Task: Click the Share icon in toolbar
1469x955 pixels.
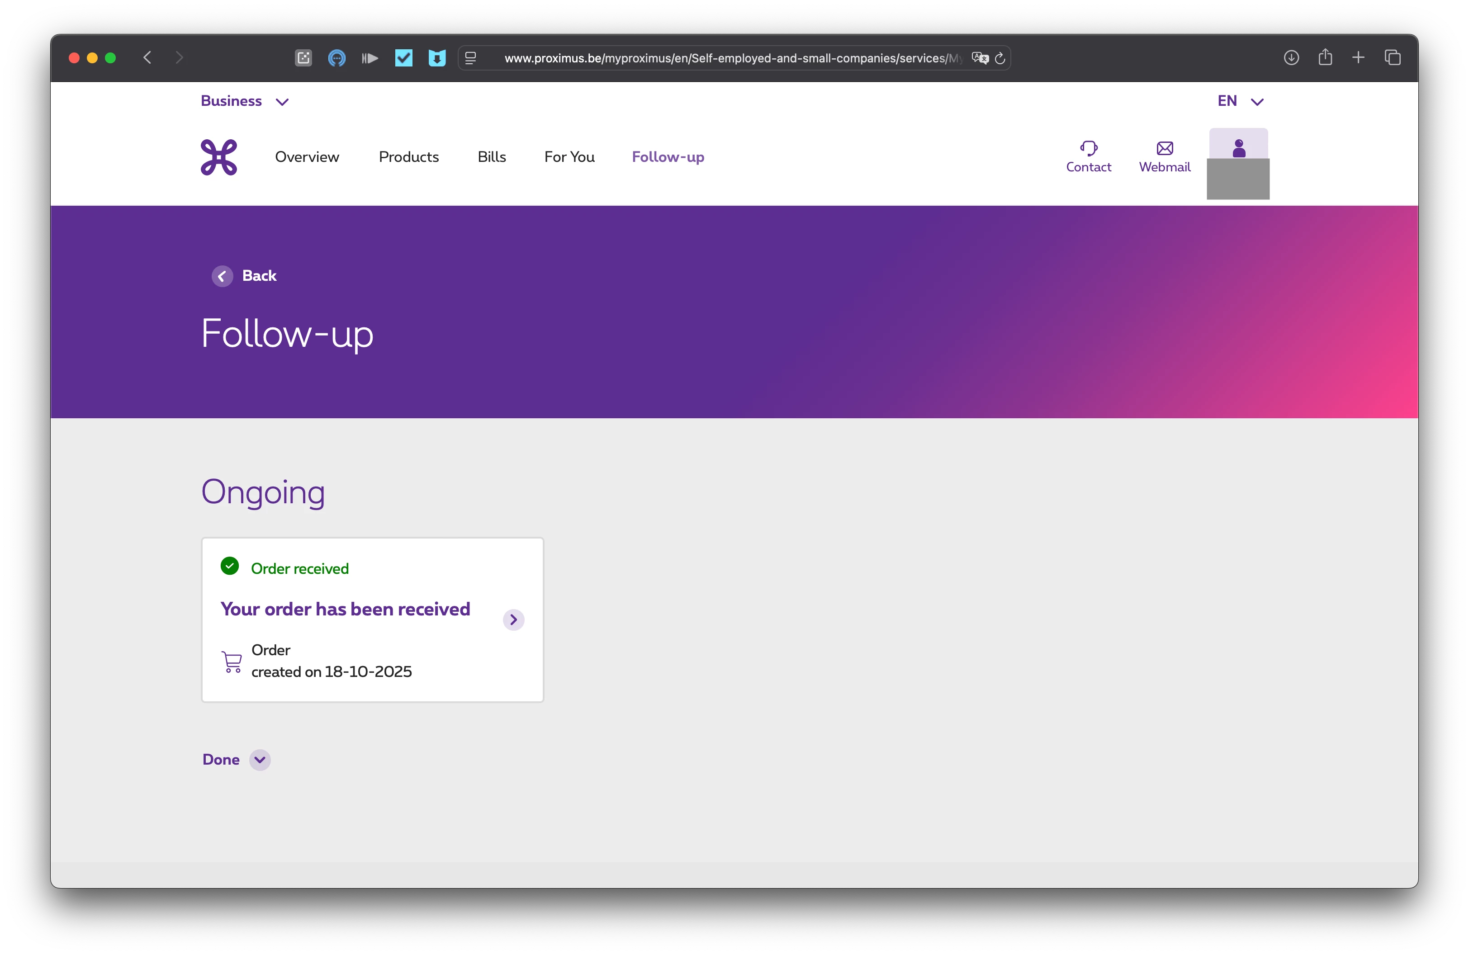Action: tap(1325, 58)
